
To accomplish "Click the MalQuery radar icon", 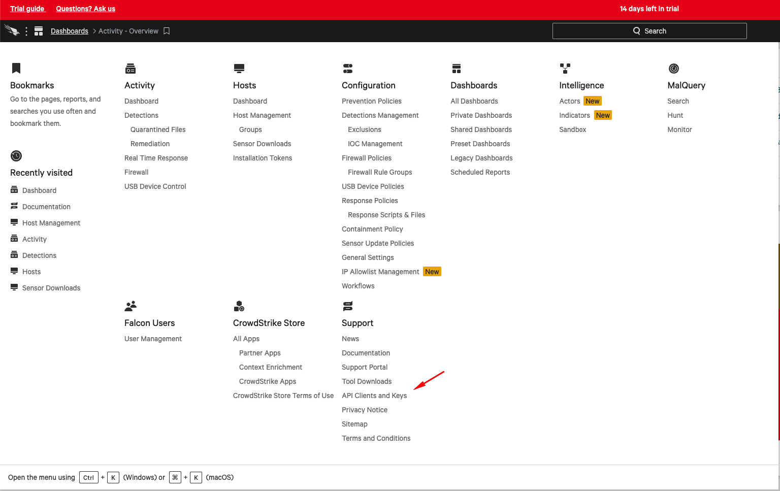I will [x=674, y=69].
